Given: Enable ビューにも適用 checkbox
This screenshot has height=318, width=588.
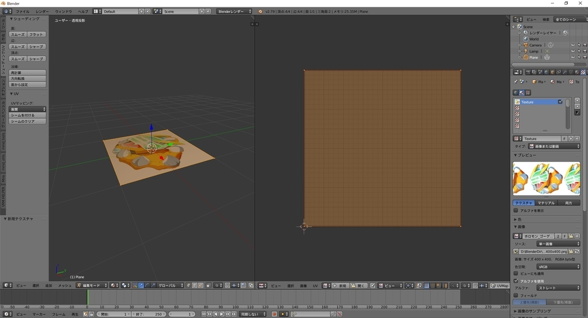Looking at the screenshot, I should click(x=516, y=274).
